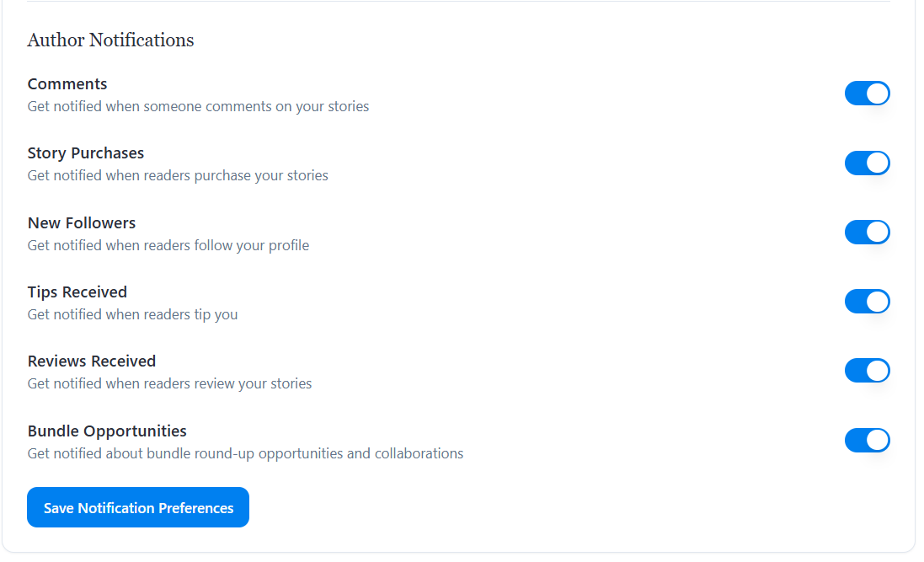Click Save Notification Preferences button
This screenshot has height=562, width=924.
click(x=138, y=507)
